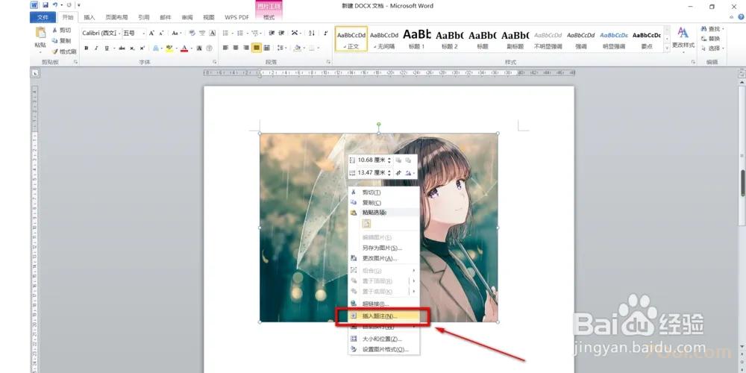Viewport: 746px width, 373px height.
Task: Toggle Distributed alignment
Action: 267,48
